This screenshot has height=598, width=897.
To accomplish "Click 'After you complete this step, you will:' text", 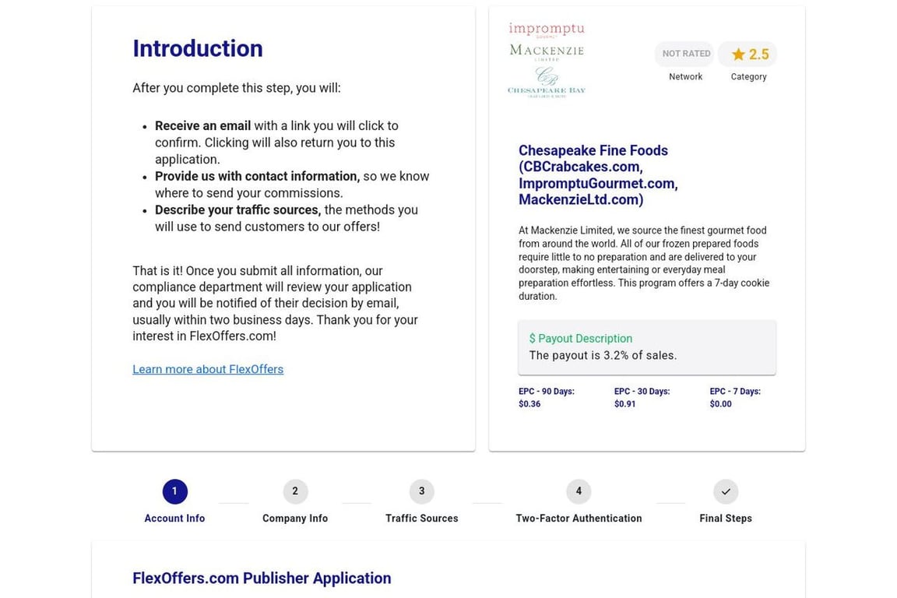I will (236, 88).
